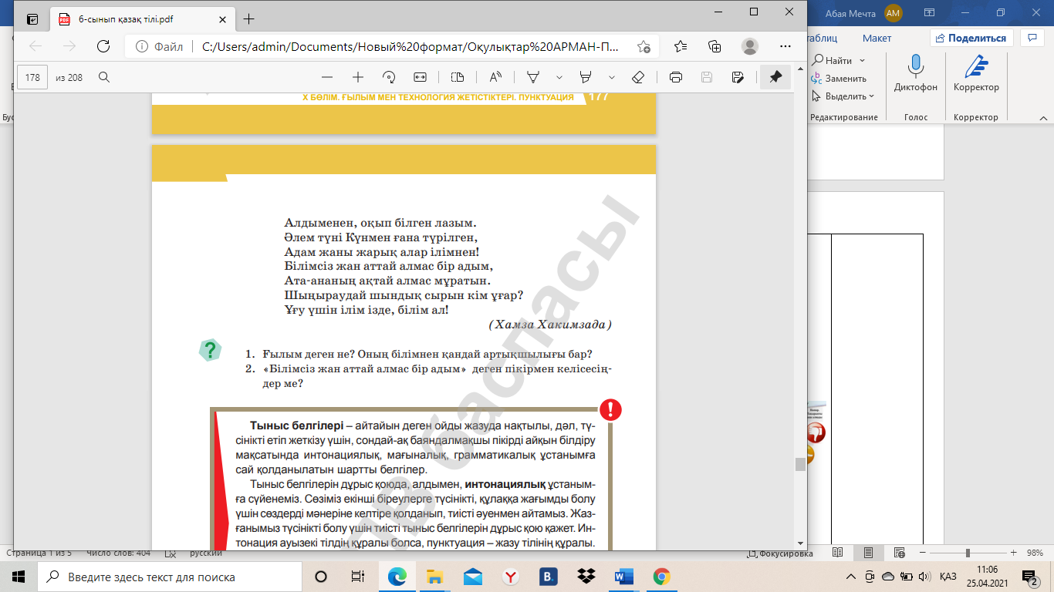
Task: Collapse the Word ribbon
Action: [1042, 118]
